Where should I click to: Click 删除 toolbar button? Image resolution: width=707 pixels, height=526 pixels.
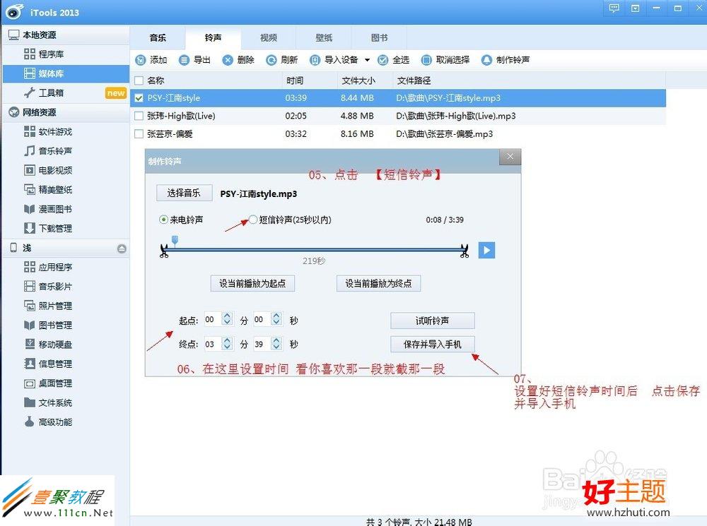coord(238,60)
